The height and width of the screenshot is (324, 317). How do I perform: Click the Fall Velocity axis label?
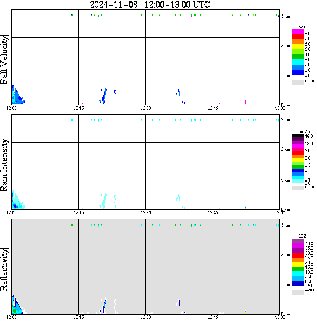[x=4, y=60]
